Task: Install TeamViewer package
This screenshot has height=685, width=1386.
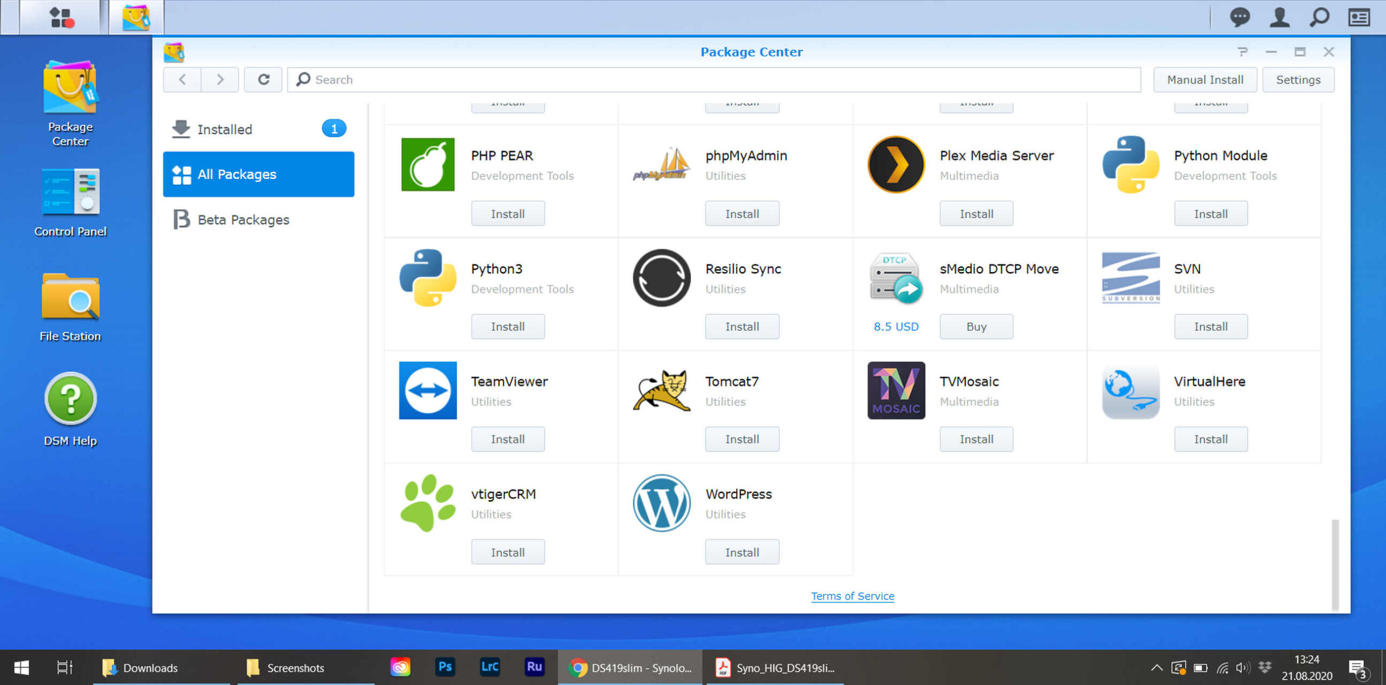Action: click(508, 439)
